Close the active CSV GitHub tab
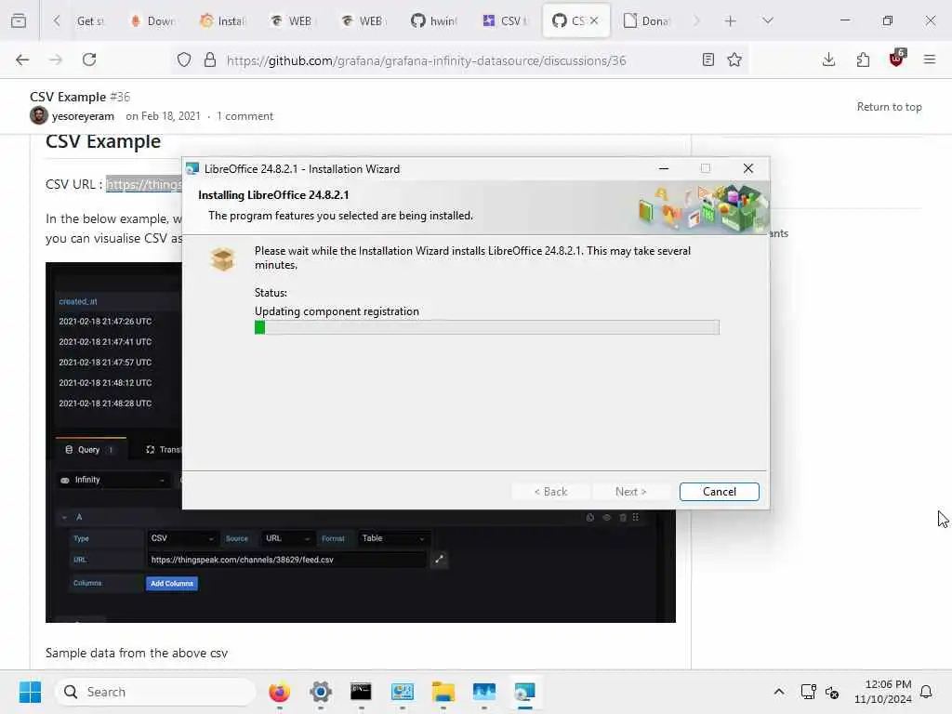Image resolution: width=952 pixels, height=714 pixels. [594, 20]
